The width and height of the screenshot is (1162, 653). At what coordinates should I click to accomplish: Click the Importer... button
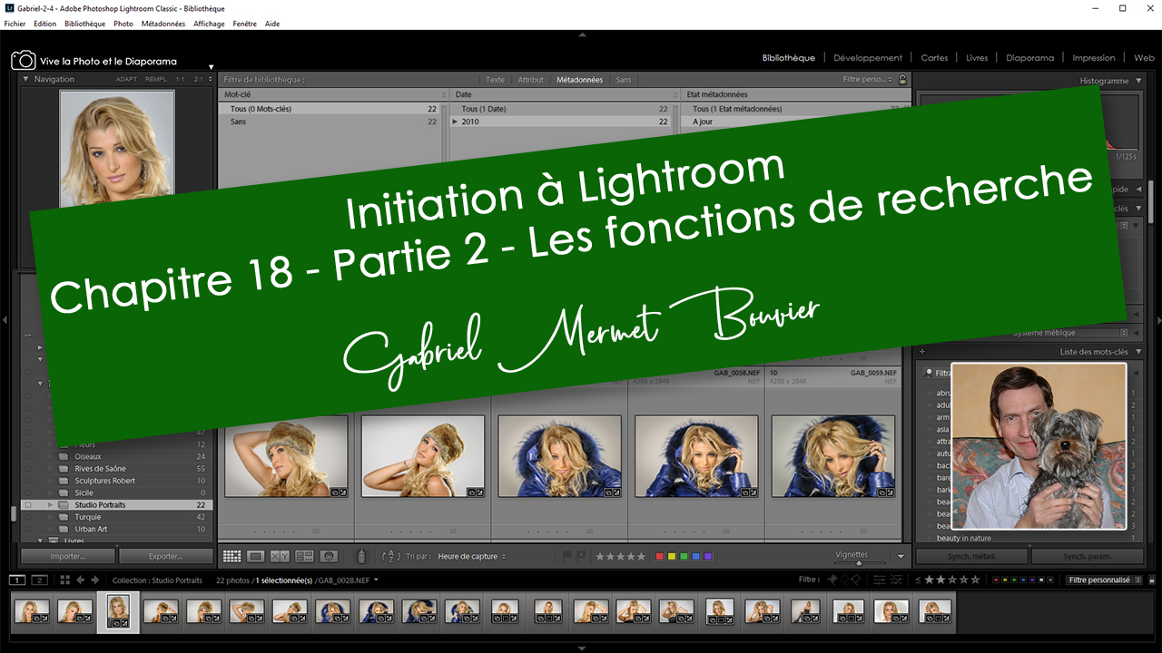click(67, 556)
